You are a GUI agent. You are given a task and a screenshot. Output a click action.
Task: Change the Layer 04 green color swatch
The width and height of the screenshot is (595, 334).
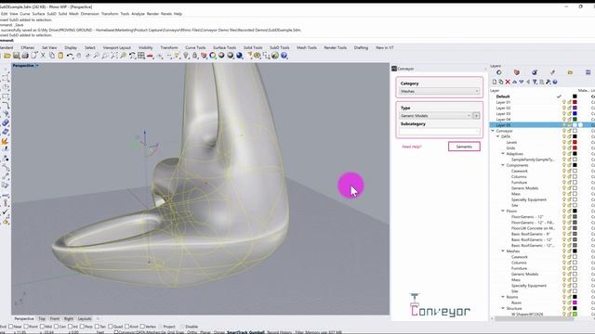(x=575, y=120)
